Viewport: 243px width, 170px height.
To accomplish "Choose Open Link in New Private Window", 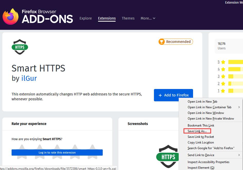I will pyautogui.click(x=211, y=119).
